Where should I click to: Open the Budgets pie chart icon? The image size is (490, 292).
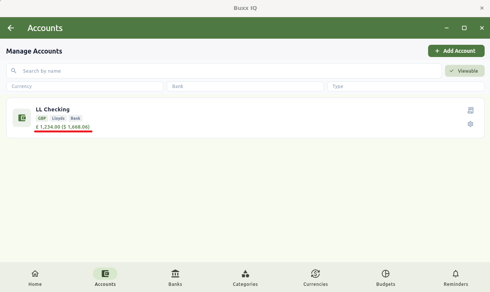click(x=386, y=274)
